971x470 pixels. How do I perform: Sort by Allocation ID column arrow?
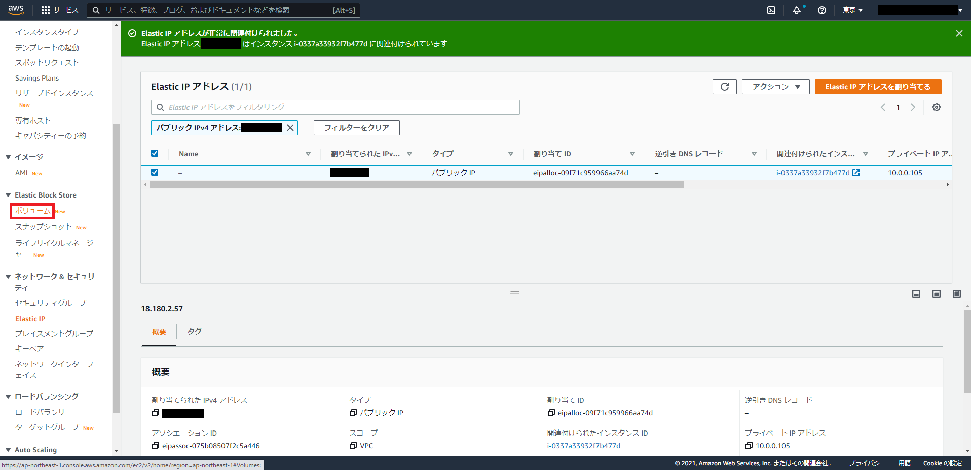(632, 154)
